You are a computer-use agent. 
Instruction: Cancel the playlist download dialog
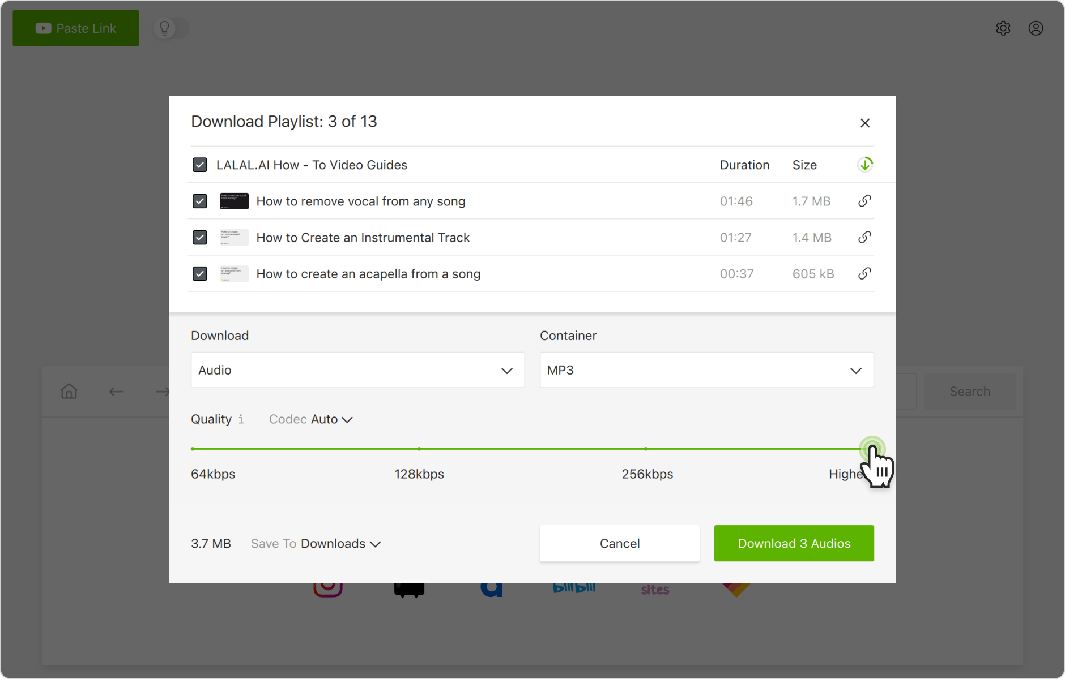tap(619, 543)
